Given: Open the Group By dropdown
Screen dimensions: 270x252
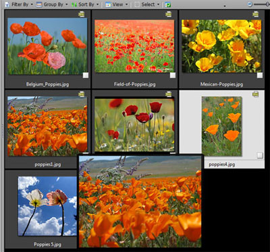Looking at the screenshot, I should pos(52,4).
